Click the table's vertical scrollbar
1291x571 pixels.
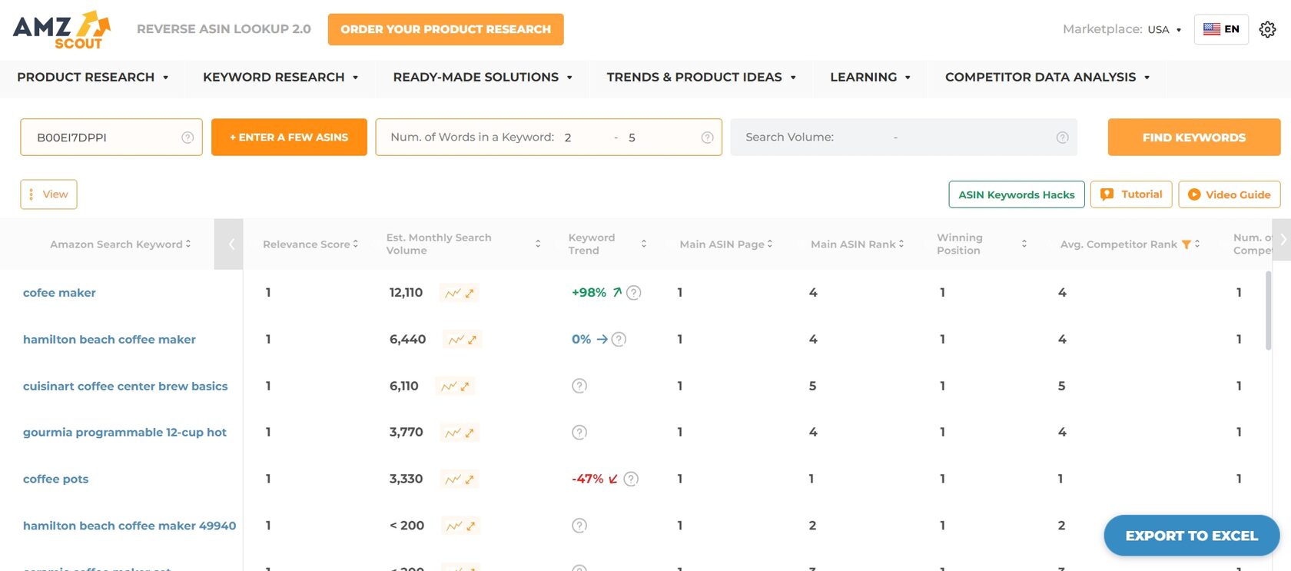[1268, 310]
